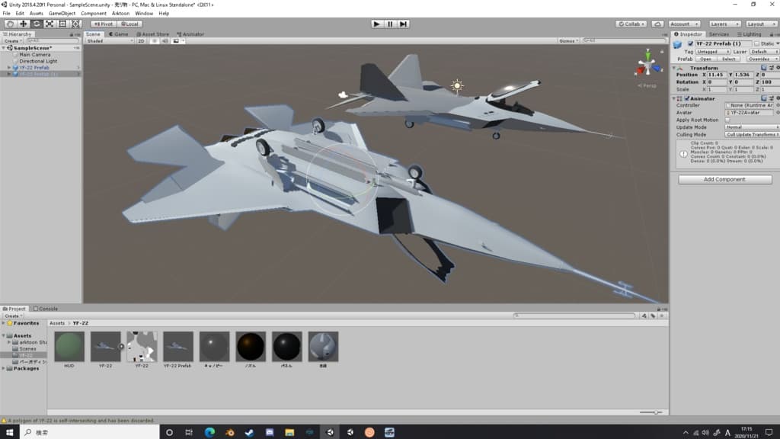The height and width of the screenshot is (439, 780).
Task: Expand the Culling Mode dropdown
Action: point(751,134)
